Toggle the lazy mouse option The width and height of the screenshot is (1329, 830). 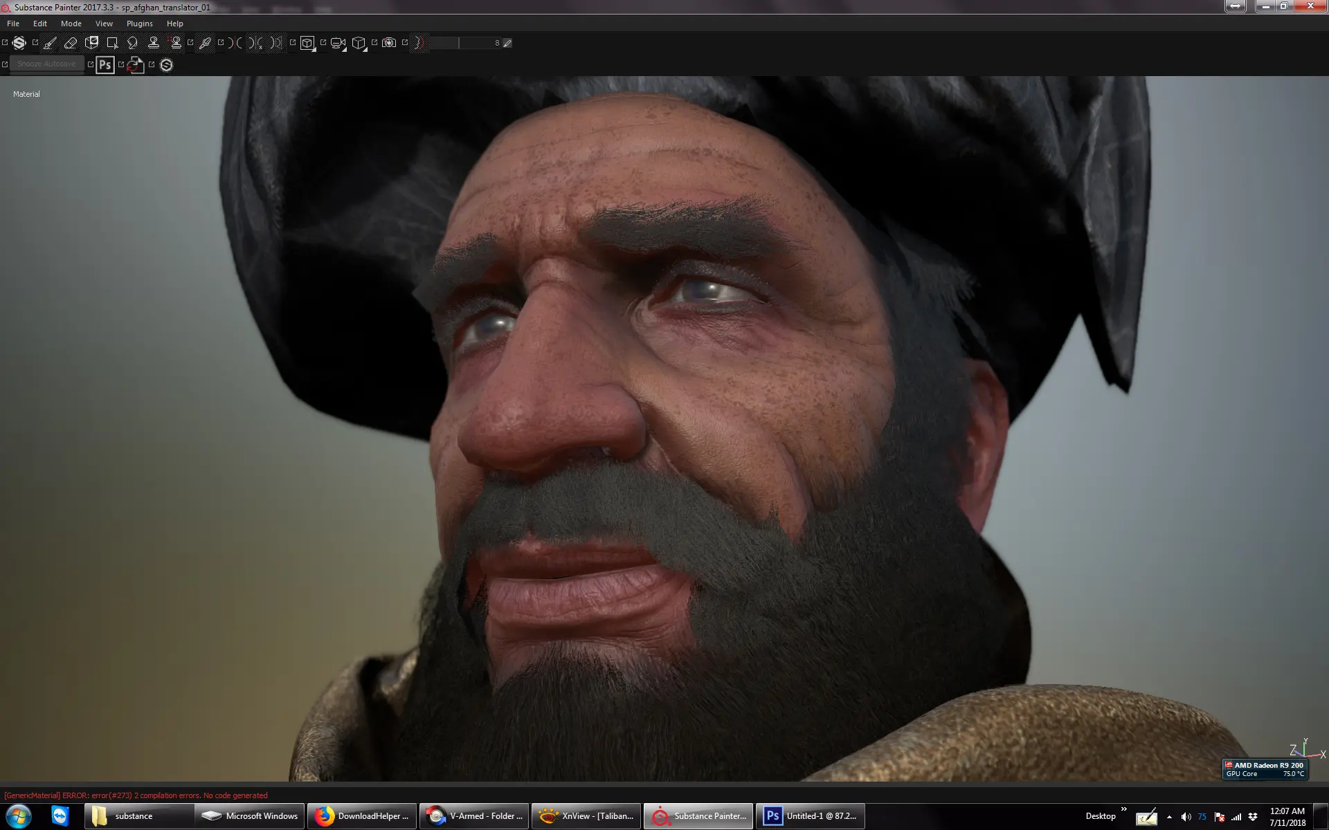(418, 43)
